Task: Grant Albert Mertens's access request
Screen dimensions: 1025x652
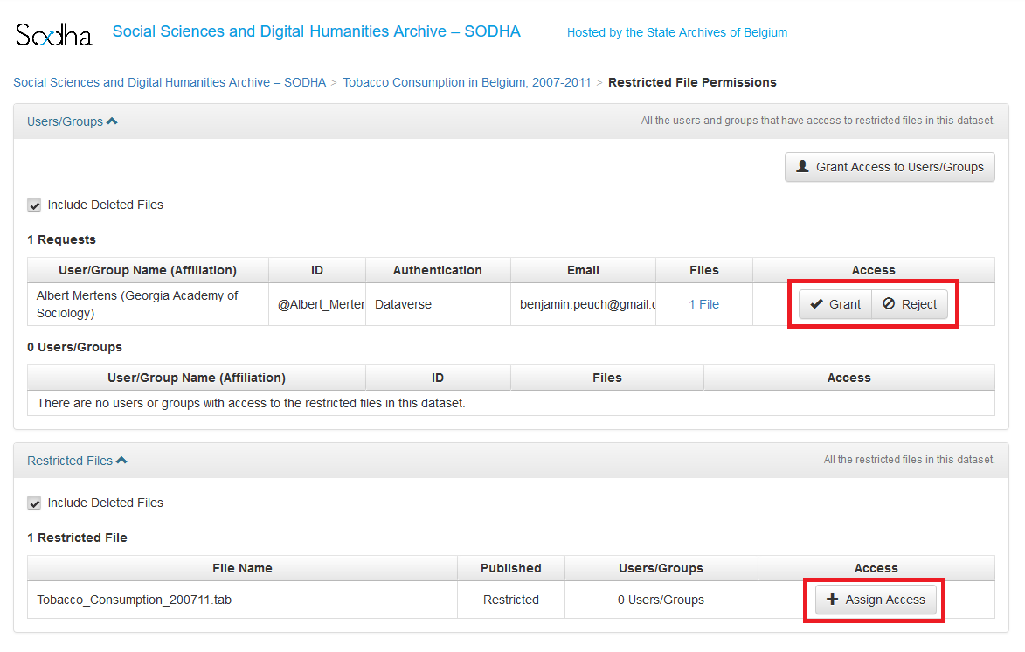Action: coord(835,304)
